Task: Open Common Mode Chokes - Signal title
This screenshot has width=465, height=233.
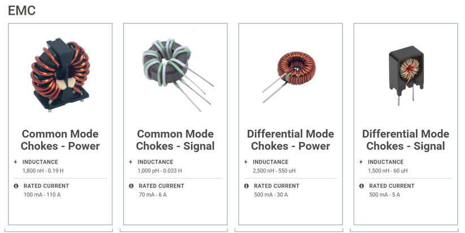Action: [x=175, y=140]
